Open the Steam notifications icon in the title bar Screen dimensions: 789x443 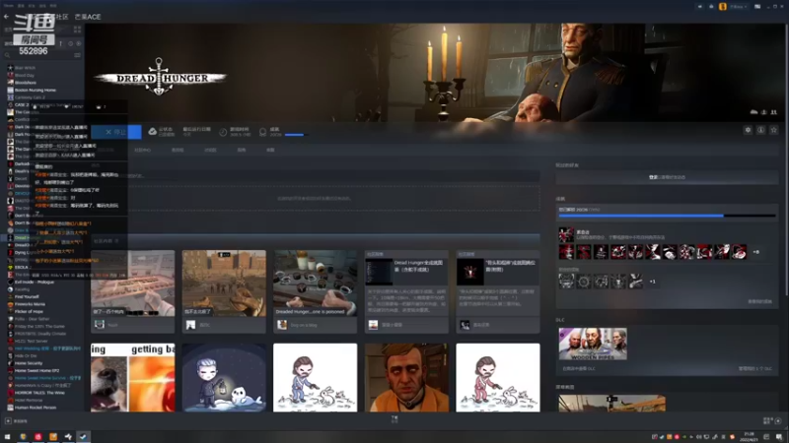click(x=711, y=7)
